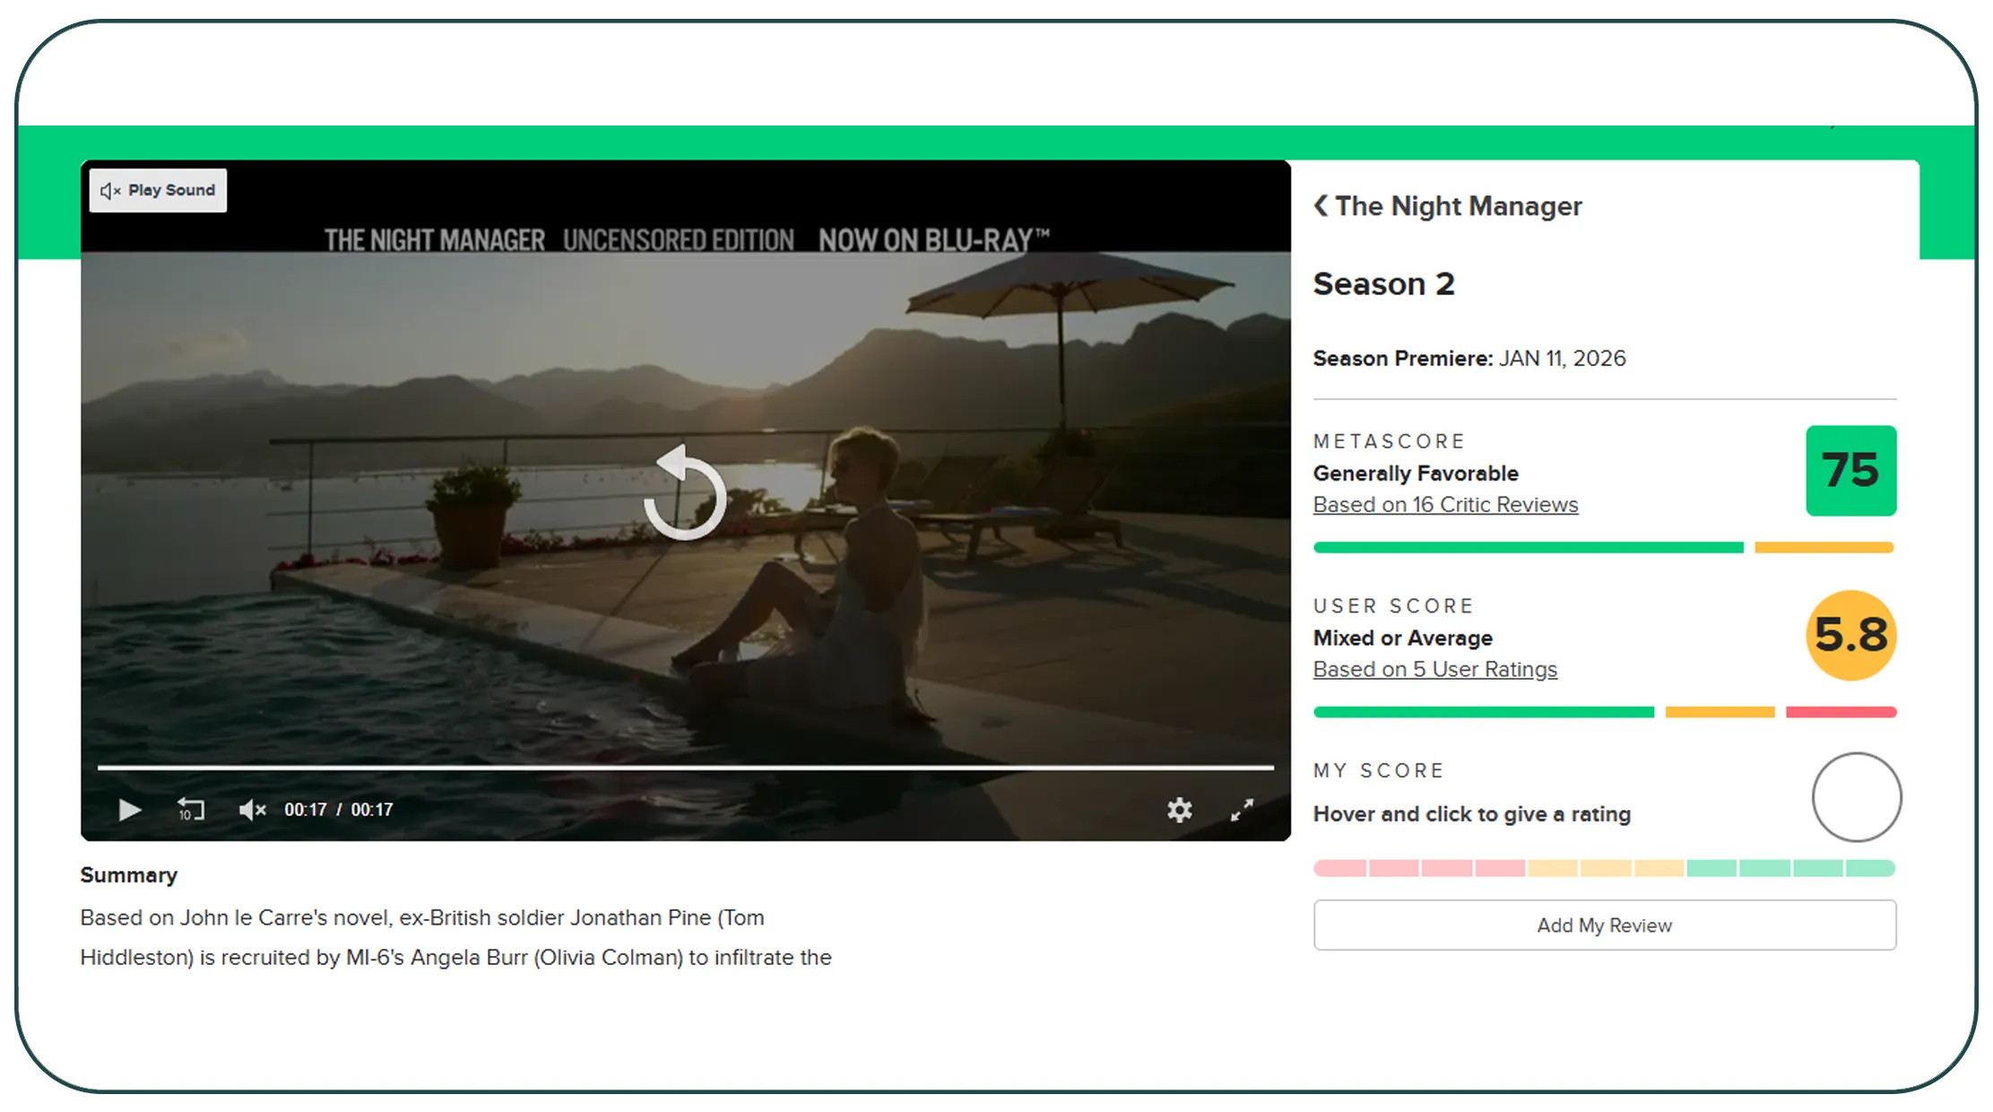This screenshot has height=1112, width=1993.
Task: Click the Play Sound button
Action: click(158, 190)
